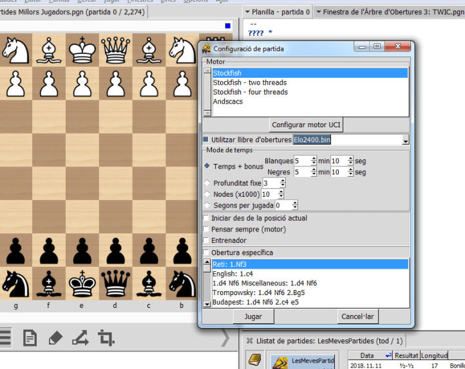Viewport: 465px width, 369px height.
Task: Click the engine list scrollbar down arrow
Action: pos(207,113)
